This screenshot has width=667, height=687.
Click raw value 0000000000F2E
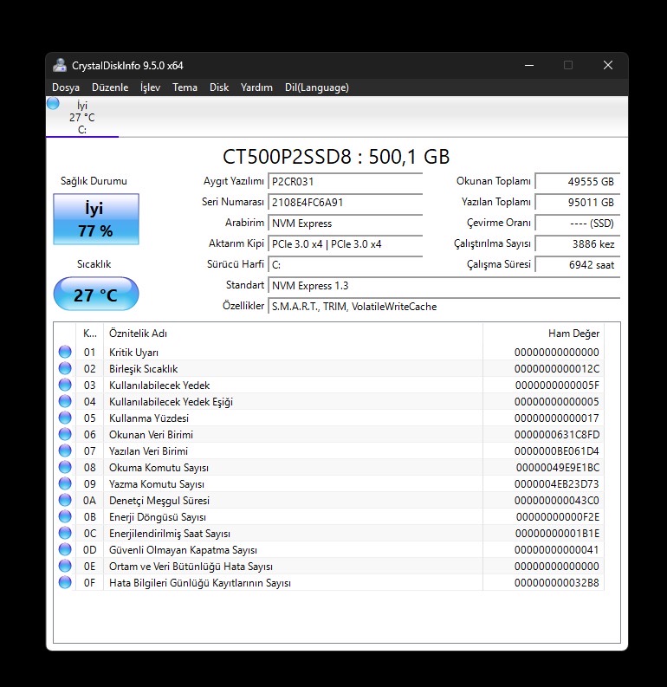(558, 517)
